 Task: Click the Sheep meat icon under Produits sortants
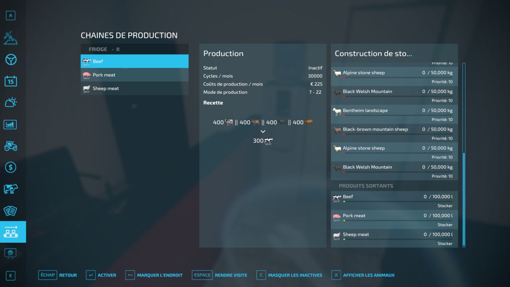(x=337, y=236)
